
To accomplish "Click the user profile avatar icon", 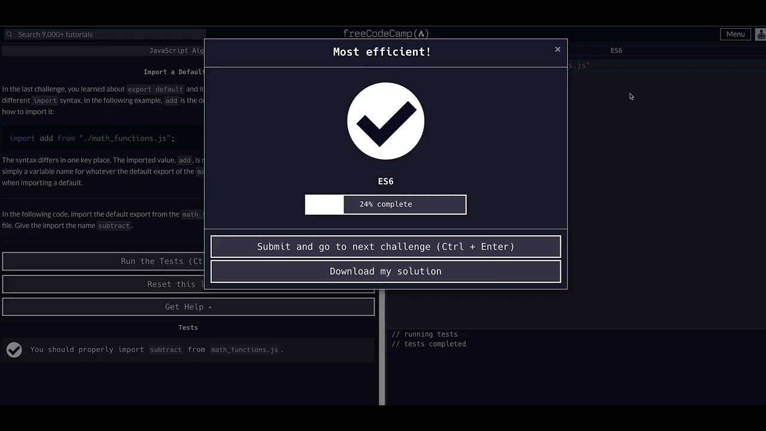I will point(759,34).
